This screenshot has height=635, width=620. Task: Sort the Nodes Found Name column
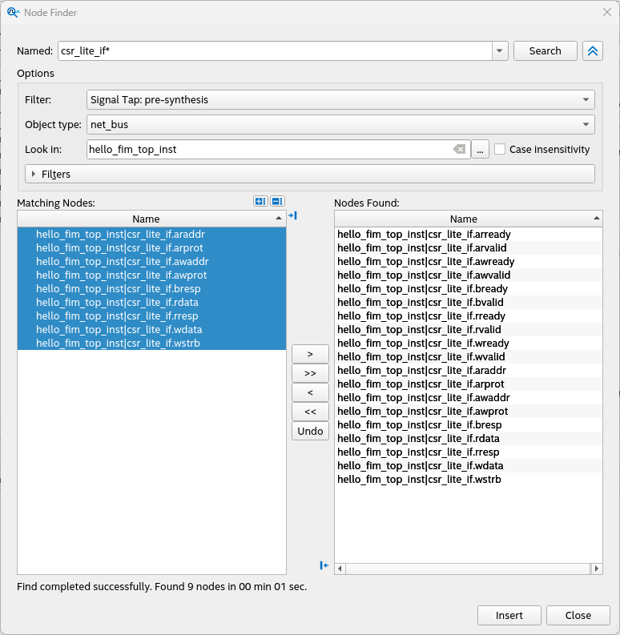click(469, 219)
